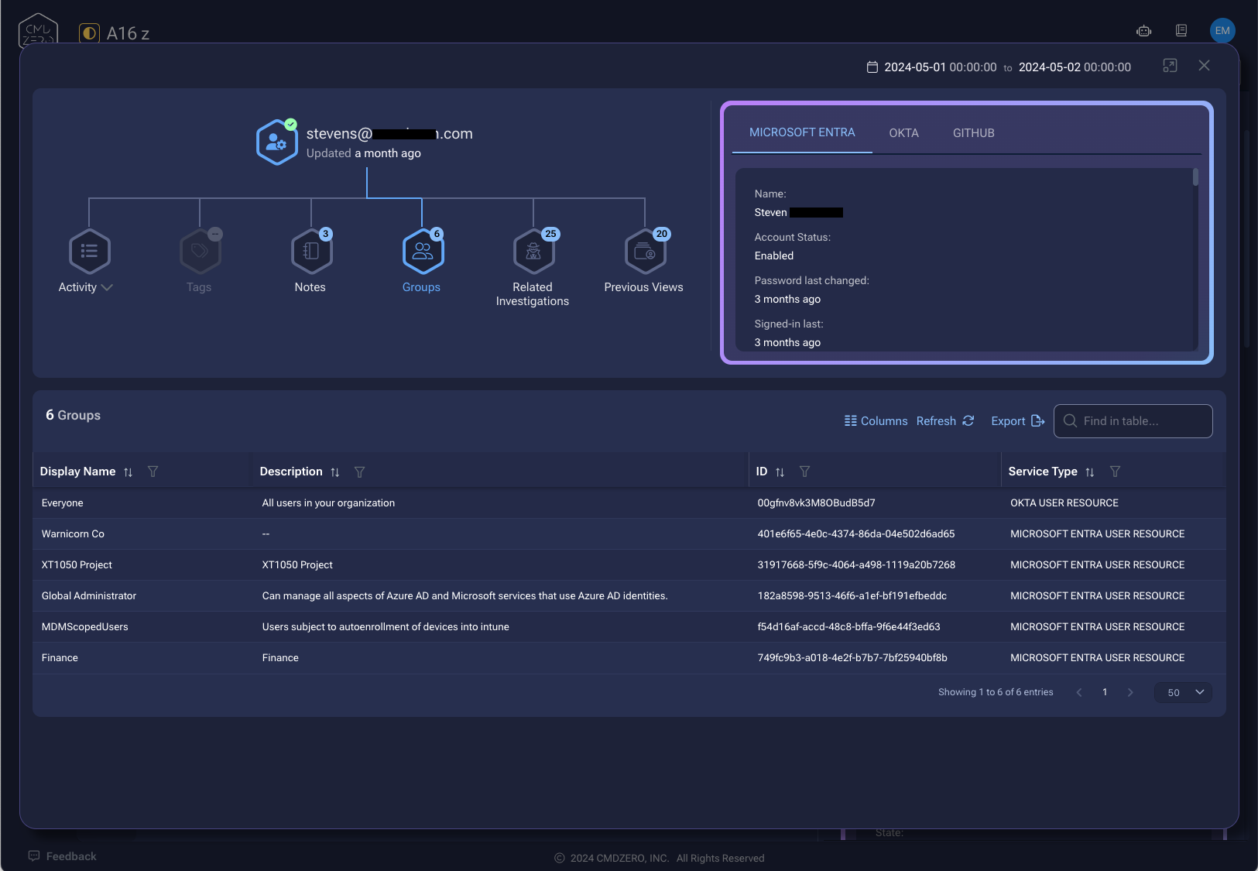1258x871 pixels.
Task: Open the Tags hexagon node
Action: (201, 251)
